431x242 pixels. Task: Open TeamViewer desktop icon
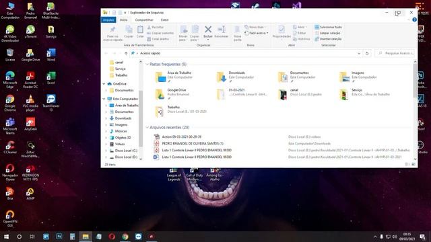coord(51,103)
